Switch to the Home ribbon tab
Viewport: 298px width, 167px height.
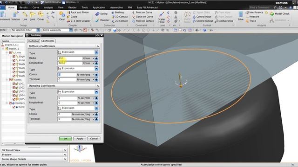11,7
